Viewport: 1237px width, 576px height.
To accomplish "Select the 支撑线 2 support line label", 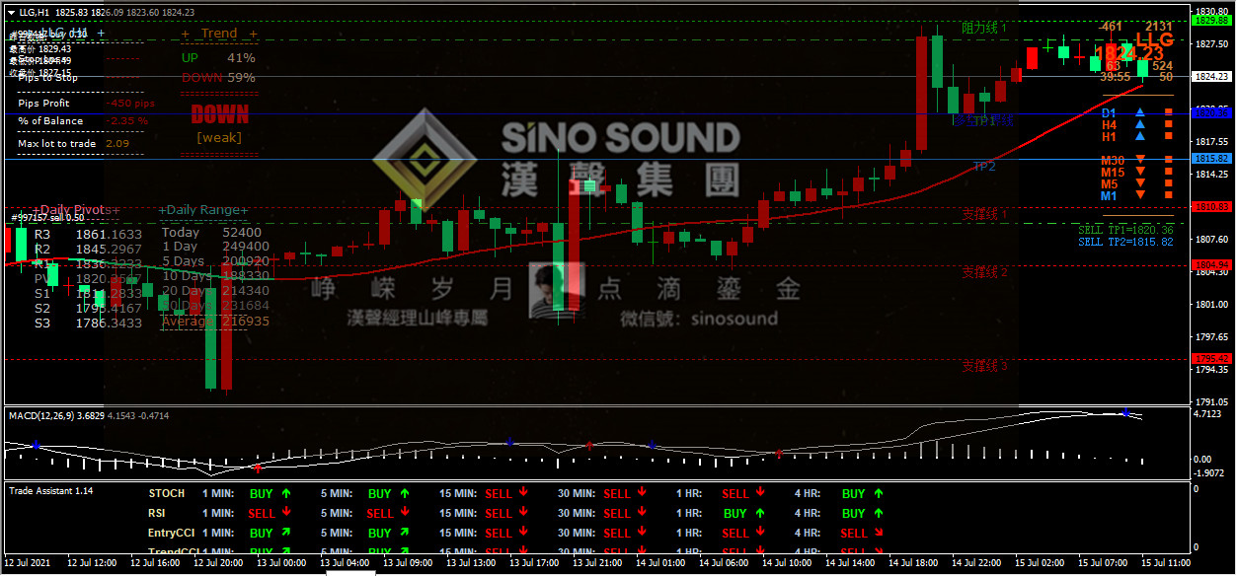I will [x=984, y=272].
